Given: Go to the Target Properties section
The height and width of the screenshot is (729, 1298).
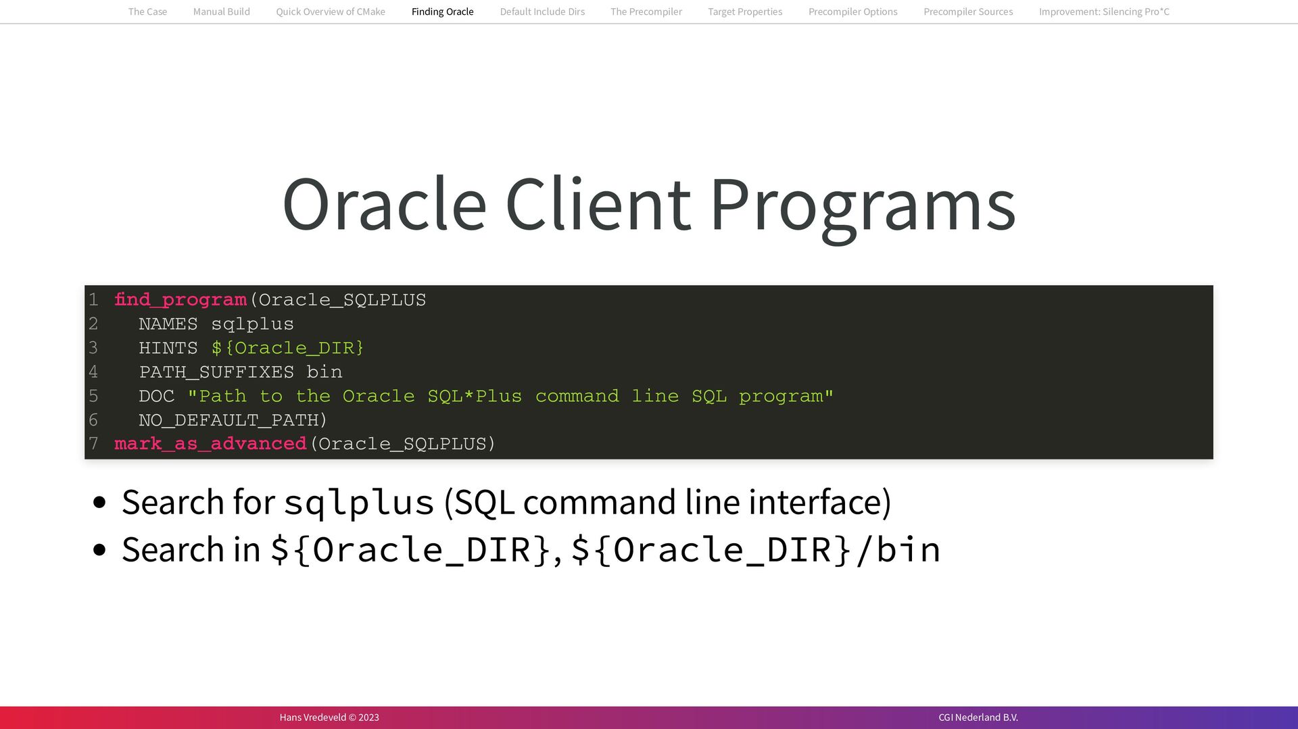Looking at the screenshot, I should pyautogui.click(x=745, y=11).
